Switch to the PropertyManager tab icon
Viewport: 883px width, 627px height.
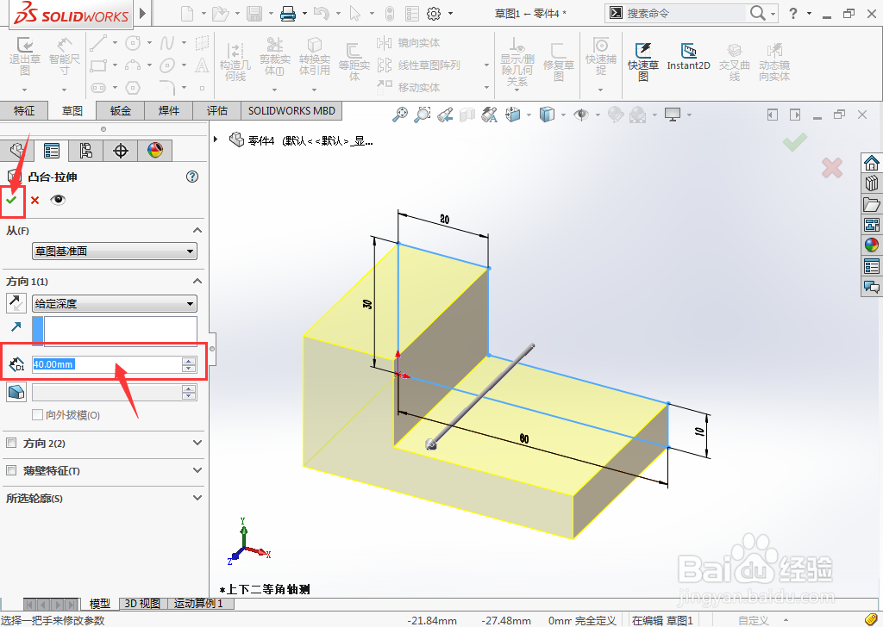[x=51, y=151]
